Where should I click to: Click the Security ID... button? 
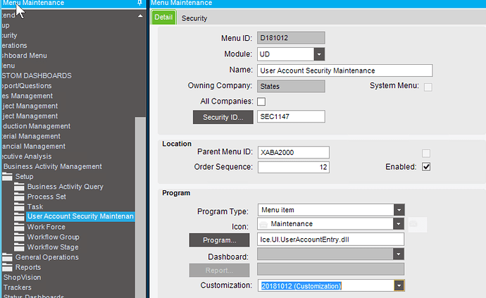[223, 117]
